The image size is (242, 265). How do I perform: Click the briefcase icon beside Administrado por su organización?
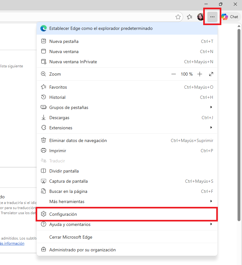pyautogui.click(x=44, y=249)
